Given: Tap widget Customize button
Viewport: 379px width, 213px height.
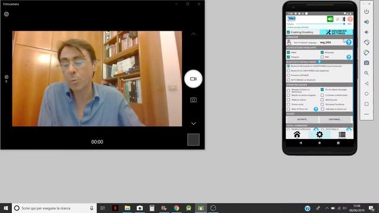Looking at the screenshot, I should click(x=335, y=120).
